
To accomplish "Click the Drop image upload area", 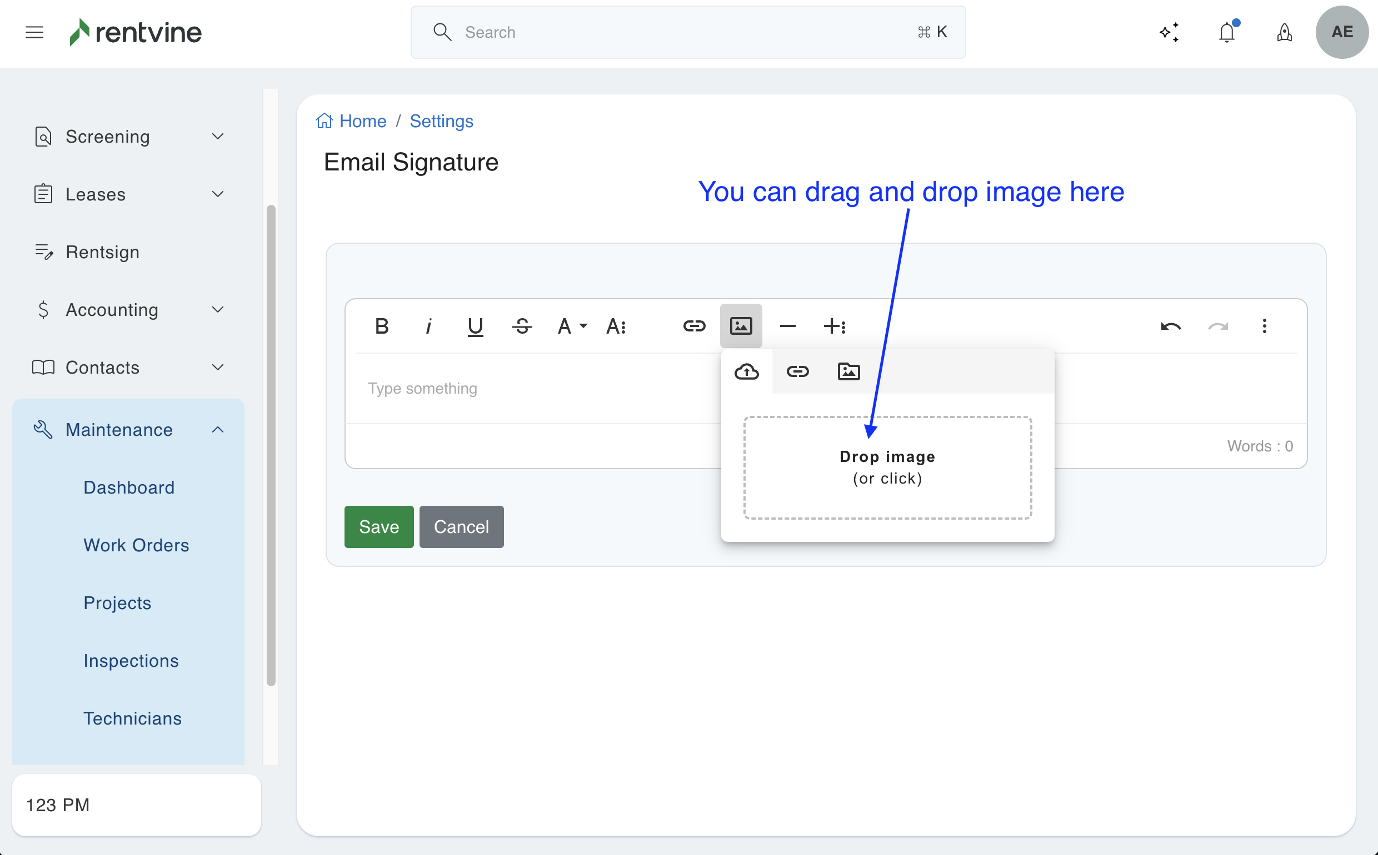I will tap(887, 467).
